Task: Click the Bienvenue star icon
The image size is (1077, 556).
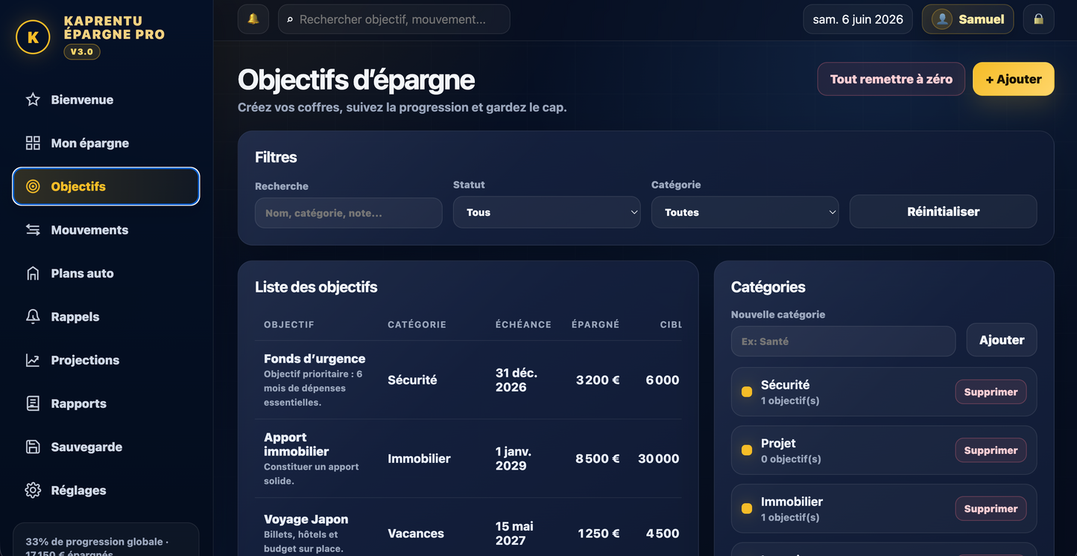Action: tap(33, 100)
